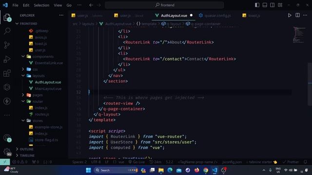Open the Run and Debug view
This screenshot has height=175, width=312.
click(7, 59)
